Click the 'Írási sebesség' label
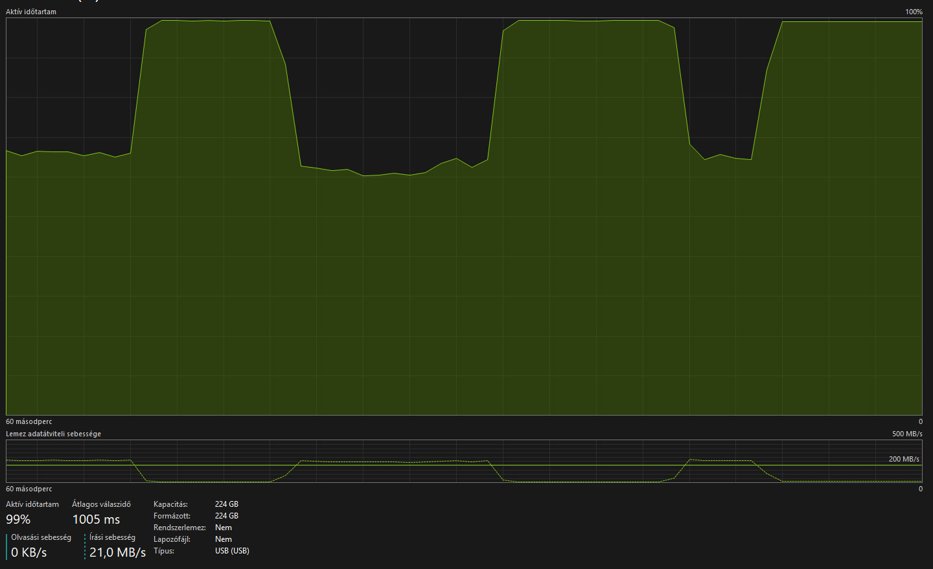 coord(112,537)
